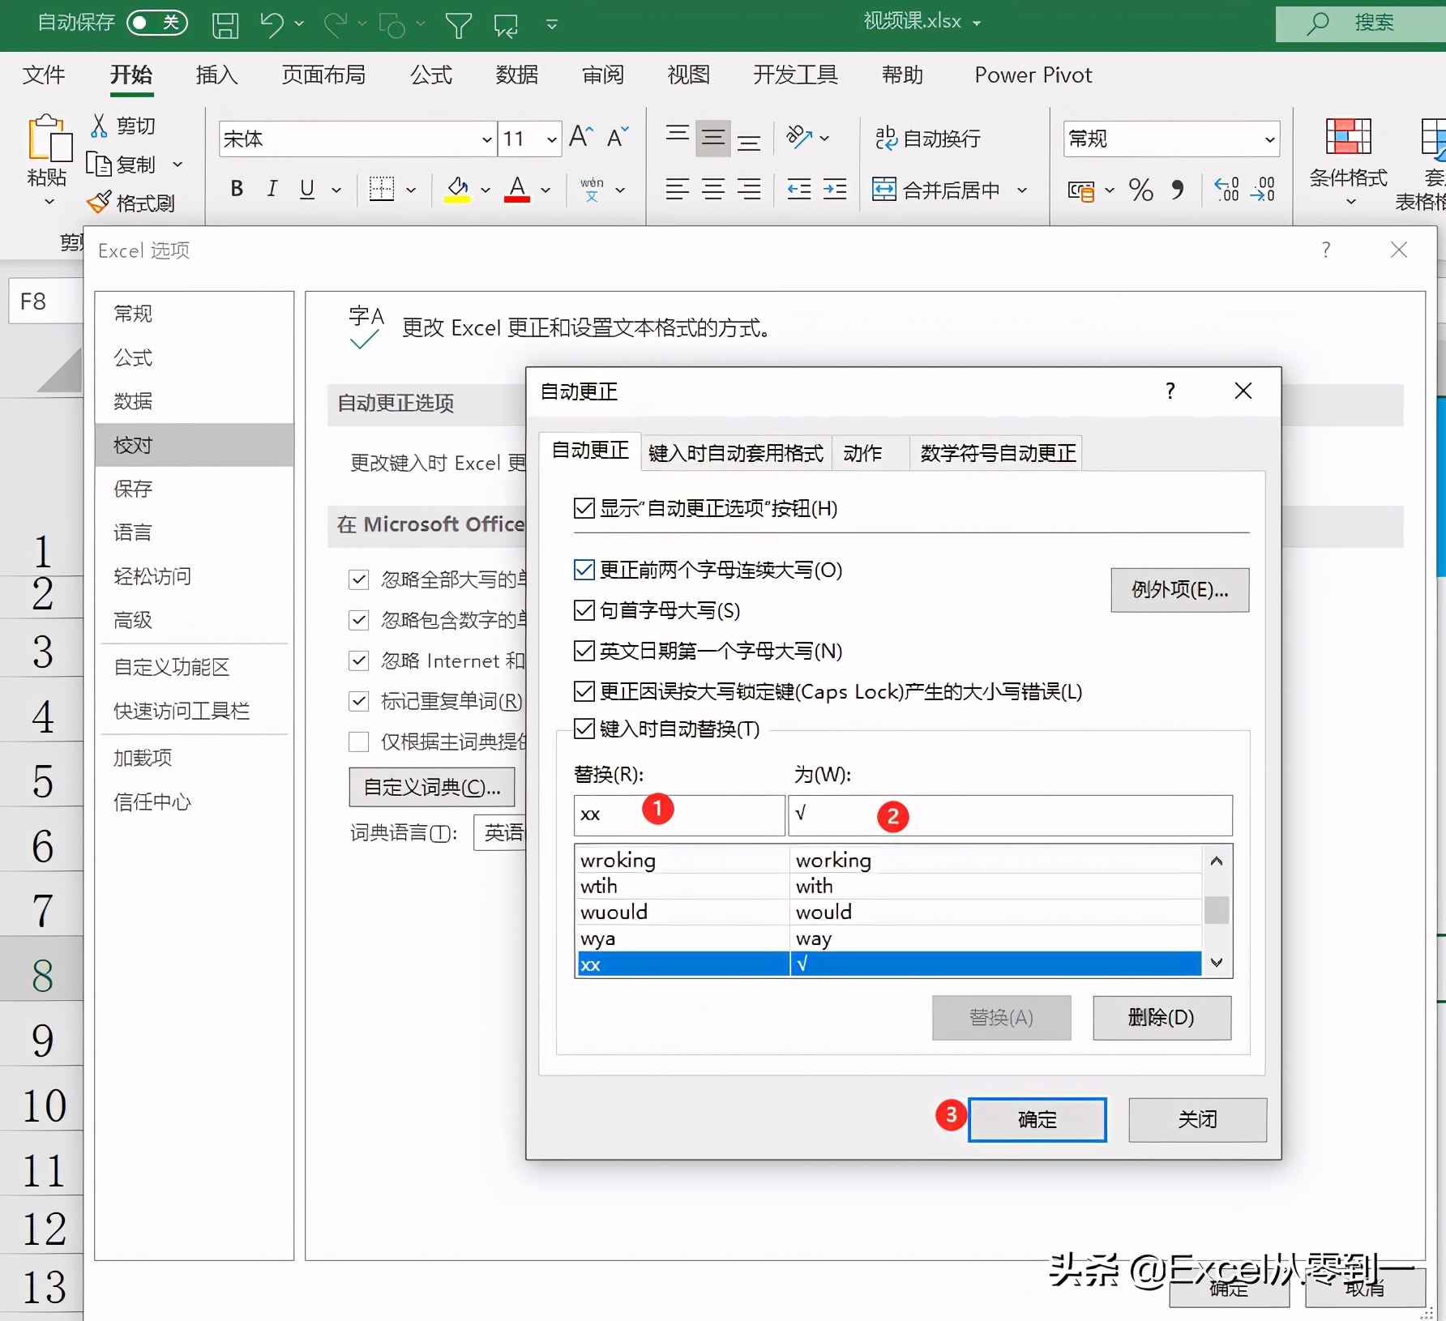The height and width of the screenshot is (1321, 1446).
Task: Click the 删除(D) button
Action: pyautogui.click(x=1162, y=1017)
